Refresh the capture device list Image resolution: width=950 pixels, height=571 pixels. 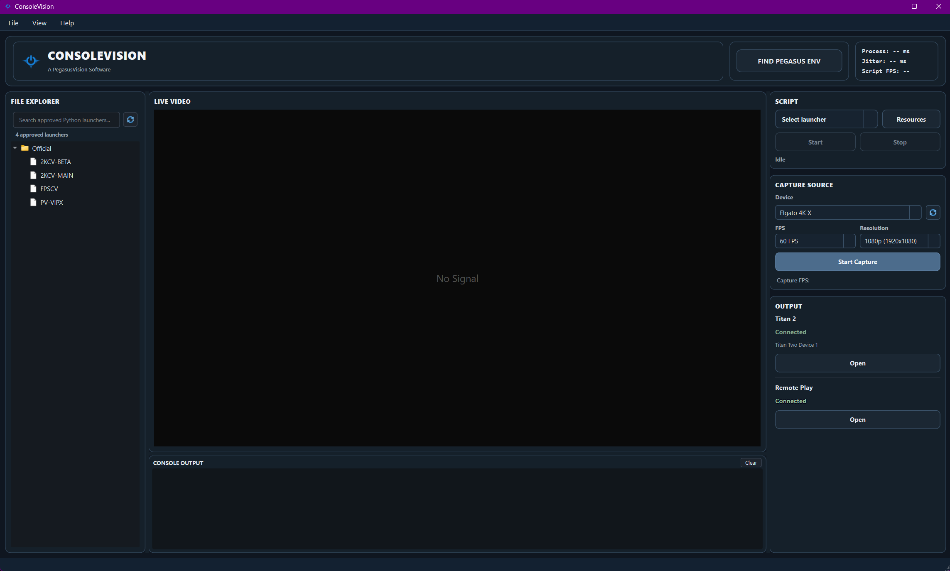coord(933,213)
